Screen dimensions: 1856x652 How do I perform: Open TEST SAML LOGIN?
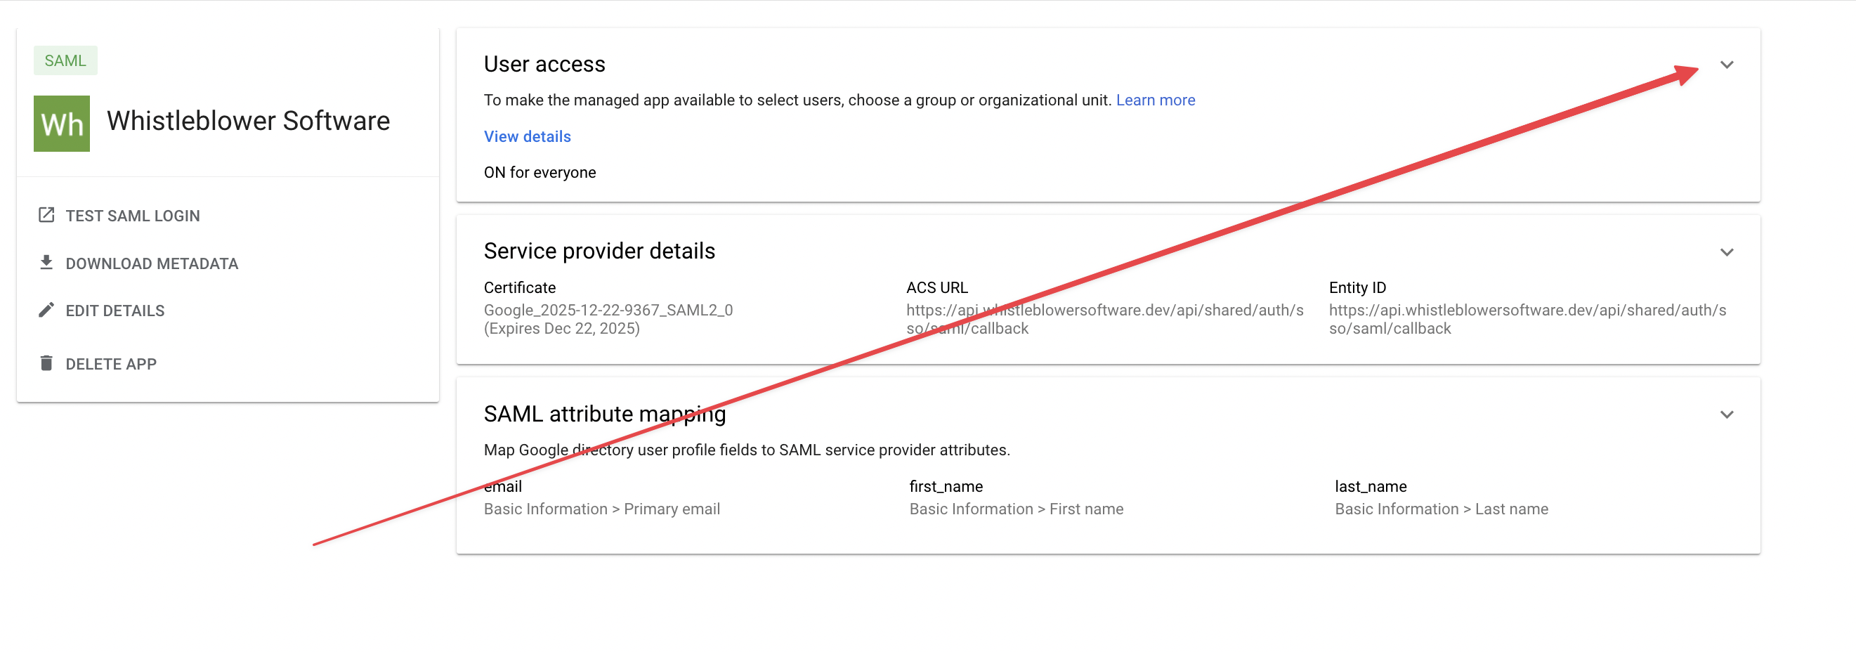pyautogui.click(x=133, y=216)
